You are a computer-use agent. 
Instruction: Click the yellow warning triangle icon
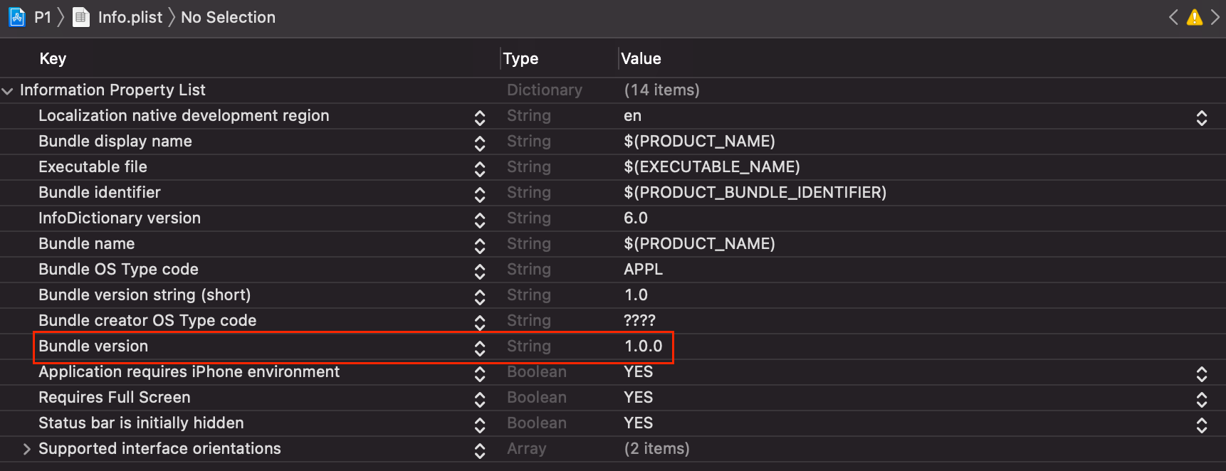tap(1195, 17)
